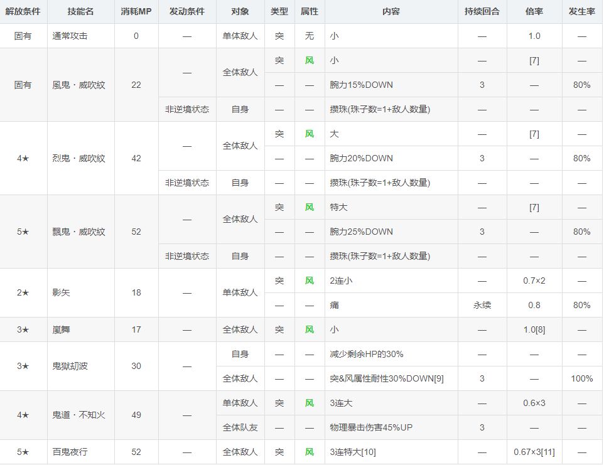
Task: Click MP cost 22 of 風鬼・威吹紋
Action: [136, 85]
